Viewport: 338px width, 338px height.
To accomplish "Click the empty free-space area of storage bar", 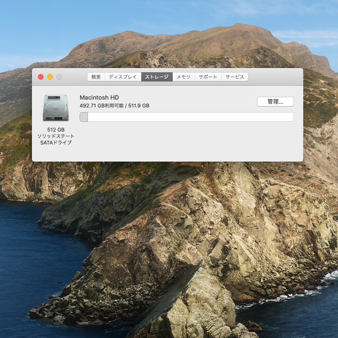I will pyautogui.click(x=190, y=117).
